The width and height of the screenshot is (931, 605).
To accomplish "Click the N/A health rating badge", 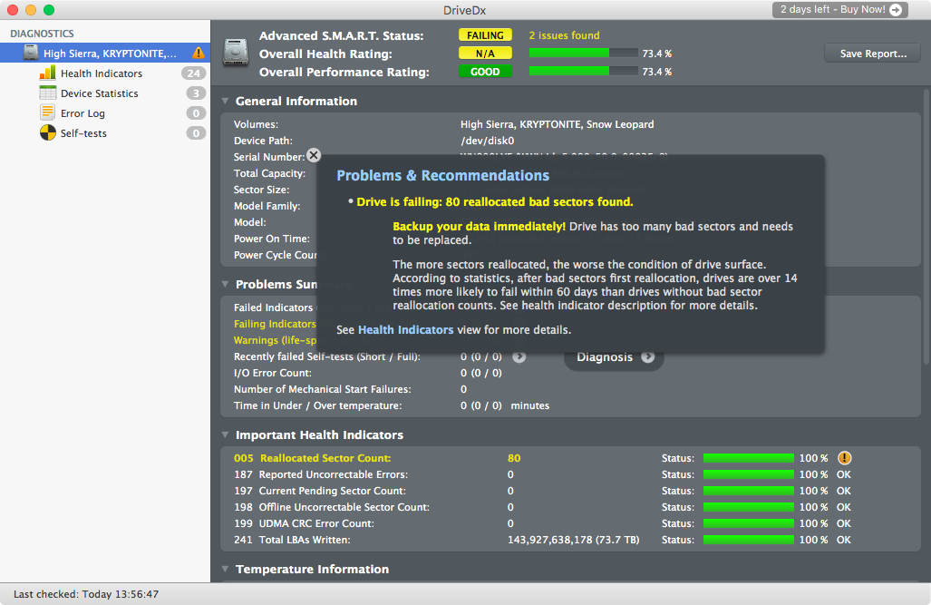I will (485, 54).
